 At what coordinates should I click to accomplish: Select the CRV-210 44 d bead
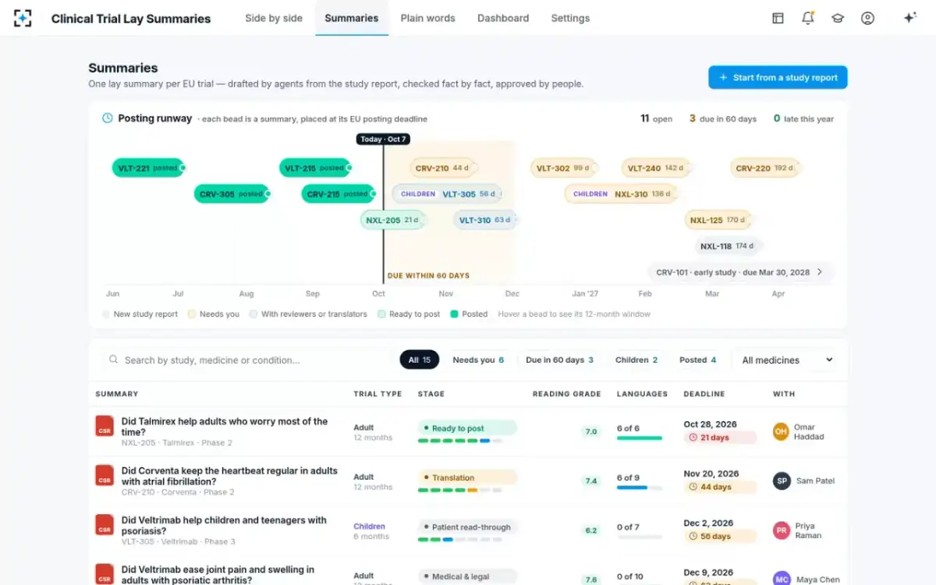443,168
